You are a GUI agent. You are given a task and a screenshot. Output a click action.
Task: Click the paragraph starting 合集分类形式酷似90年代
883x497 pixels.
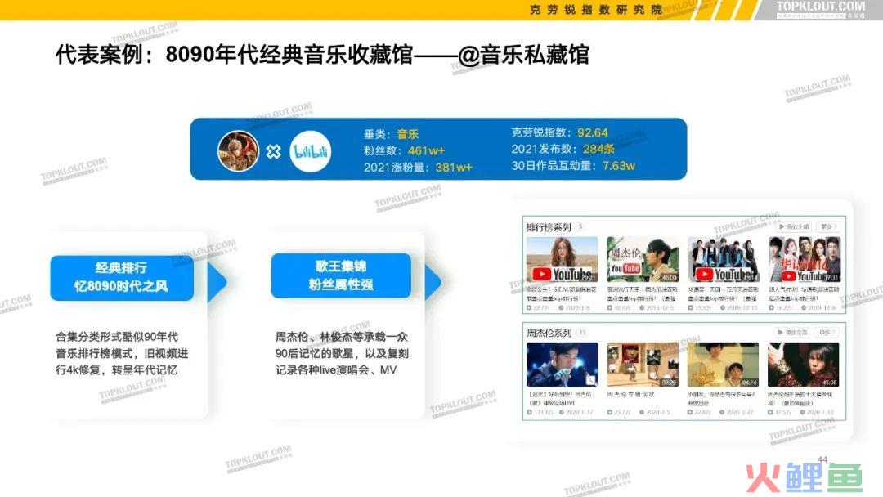pos(122,353)
